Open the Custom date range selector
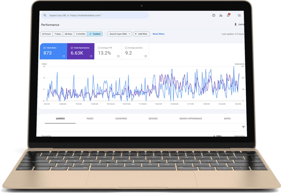Screen dimensions: 281x193 point(95,34)
